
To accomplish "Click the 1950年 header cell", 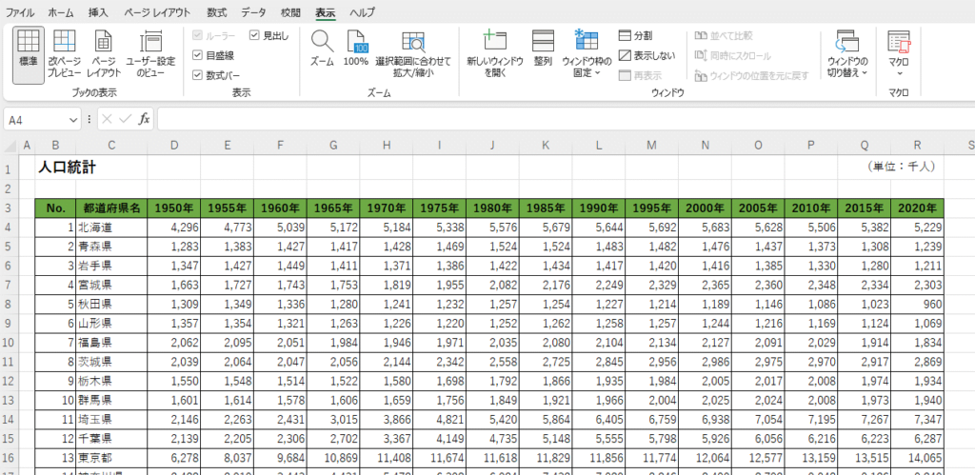I will pos(174,208).
